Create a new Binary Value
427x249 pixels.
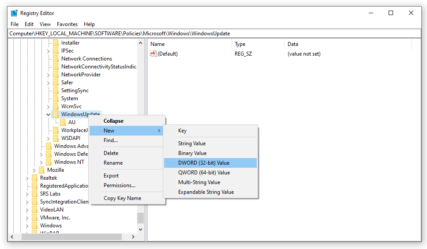point(210,153)
